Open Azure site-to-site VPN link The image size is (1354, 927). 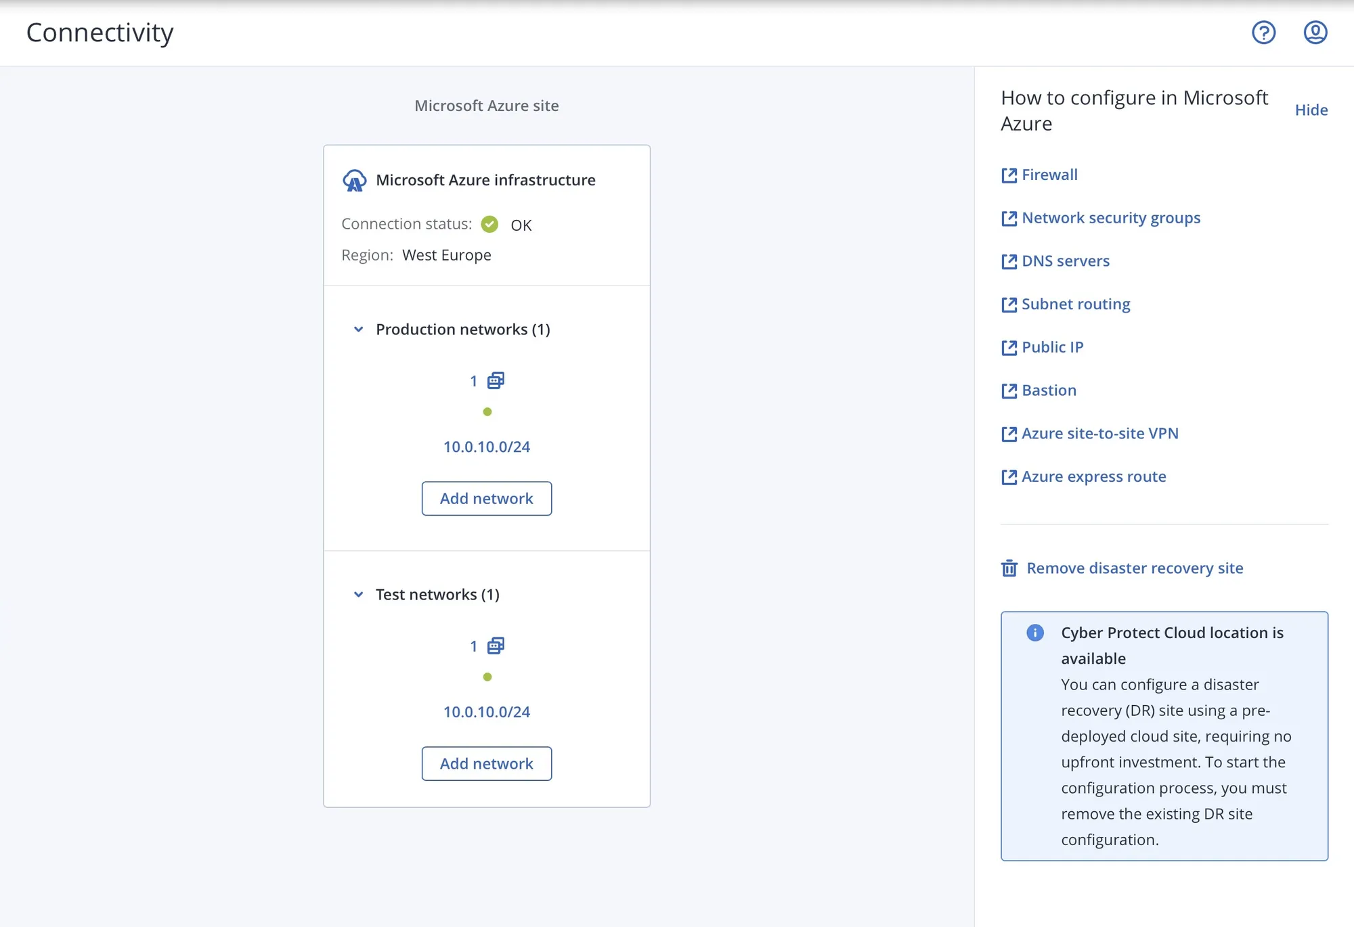point(1099,434)
